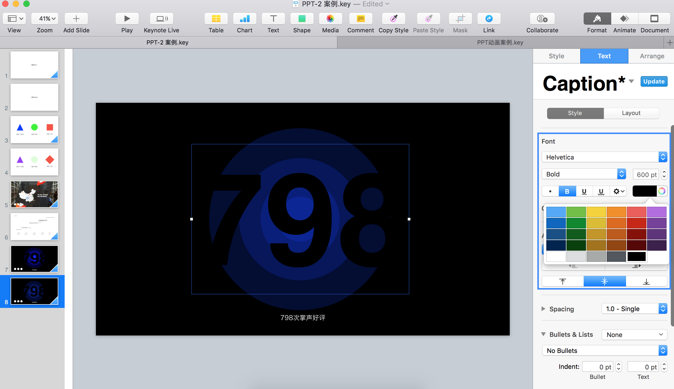The image size is (674, 389).
Task: Switch to the Arrange tab
Action: point(651,56)
